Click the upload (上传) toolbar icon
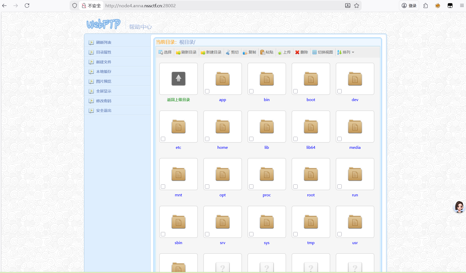Screen dimensions: 466x273 pos(280,52)
